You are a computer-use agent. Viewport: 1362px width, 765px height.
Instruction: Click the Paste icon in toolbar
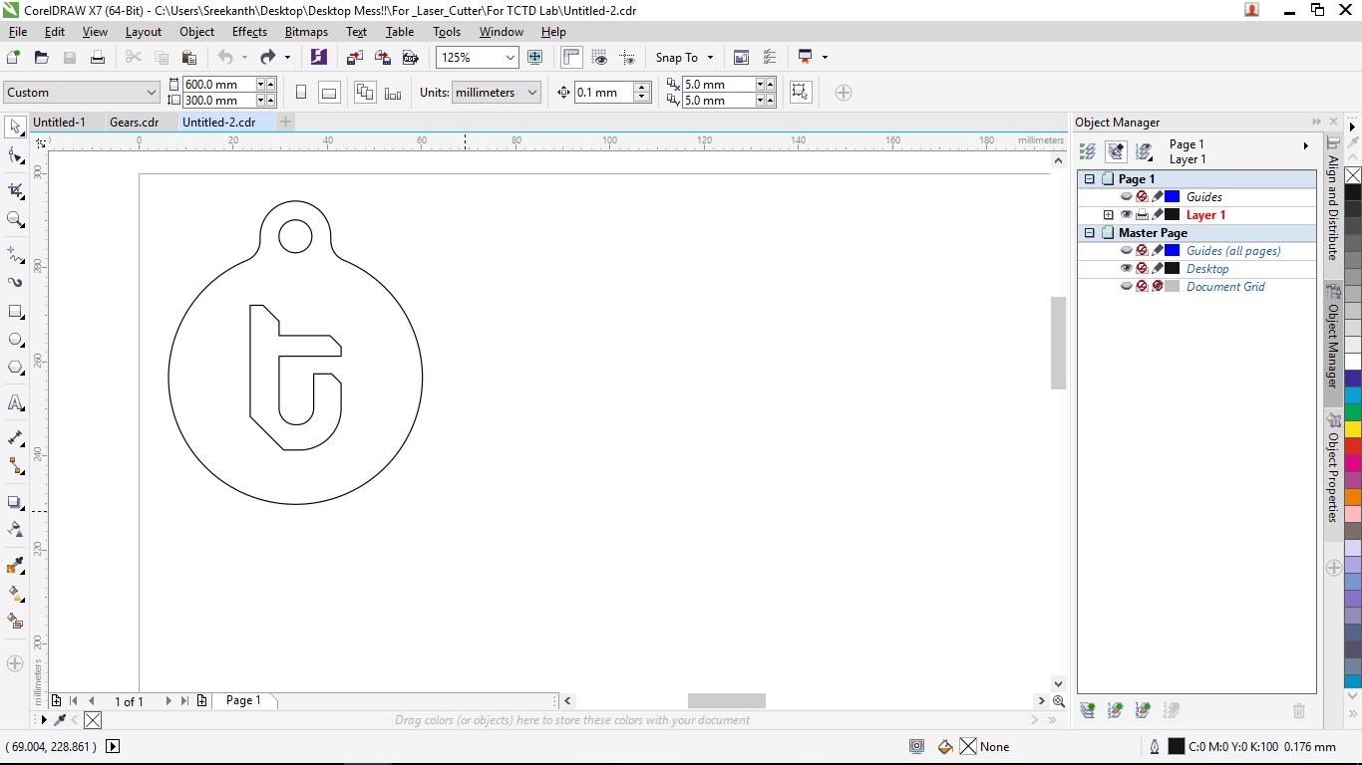pos(189,58)
